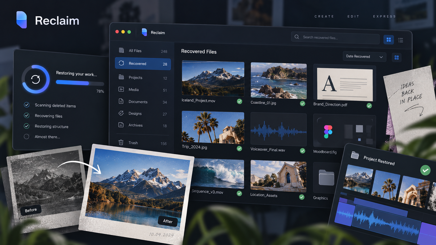Click the Archives icon in sidebar

click(121, 125)
